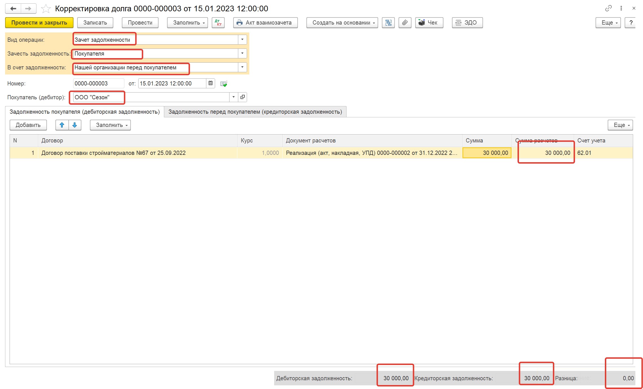
Task: Move row up with blue arrow
Action: click(62, 125)
